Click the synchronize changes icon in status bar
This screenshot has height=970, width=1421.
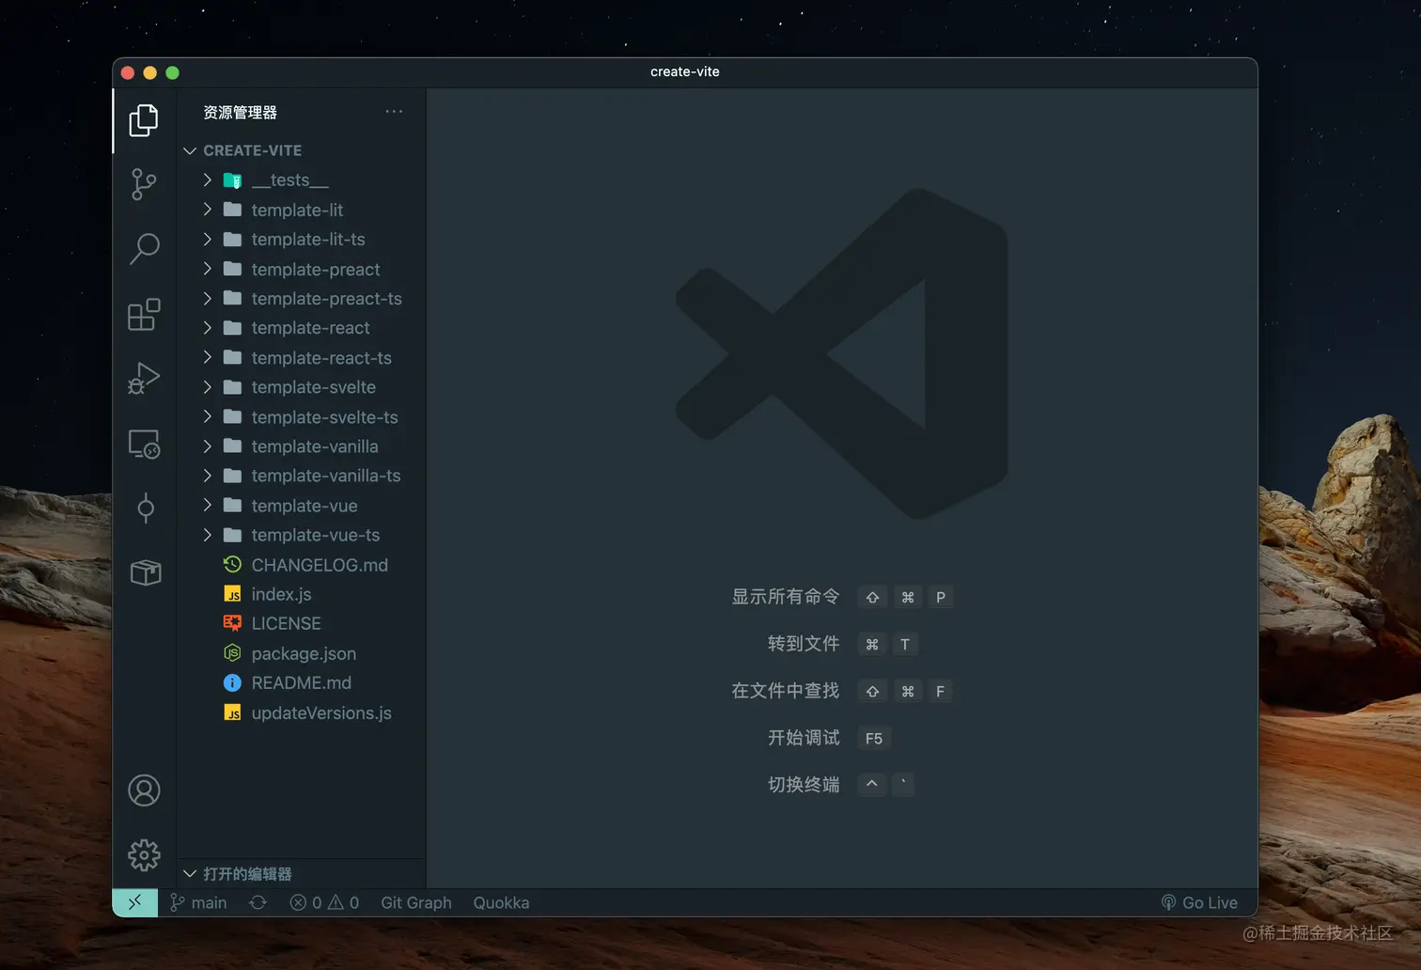point(258,902)
